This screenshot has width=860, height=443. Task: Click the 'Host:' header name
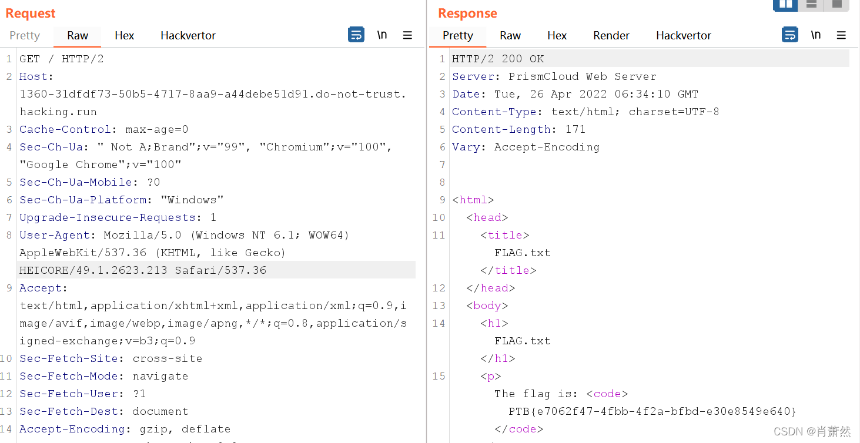[x=36, y=76]
